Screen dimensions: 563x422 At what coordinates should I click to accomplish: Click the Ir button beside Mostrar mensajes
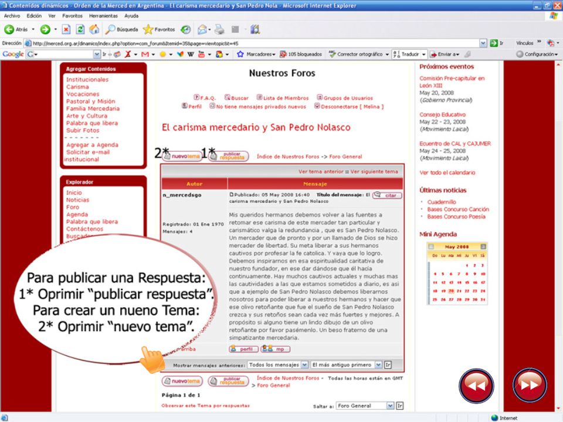(388, 365)
